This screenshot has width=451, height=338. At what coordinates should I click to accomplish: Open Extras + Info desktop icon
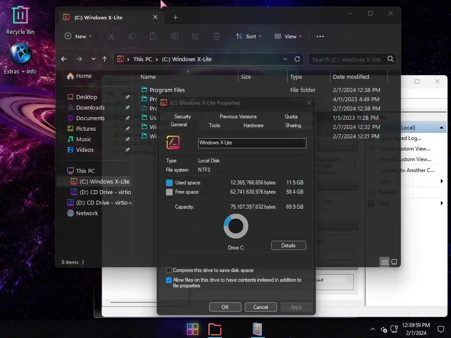tap(20, 59)
